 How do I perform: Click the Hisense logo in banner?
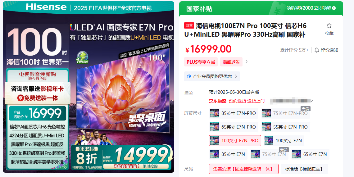click(x=46, y=7)
